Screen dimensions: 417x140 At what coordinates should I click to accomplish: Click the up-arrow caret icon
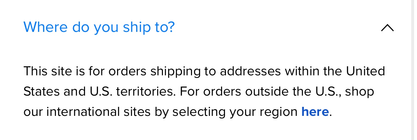pyautogui.click(x=387, y=28)
